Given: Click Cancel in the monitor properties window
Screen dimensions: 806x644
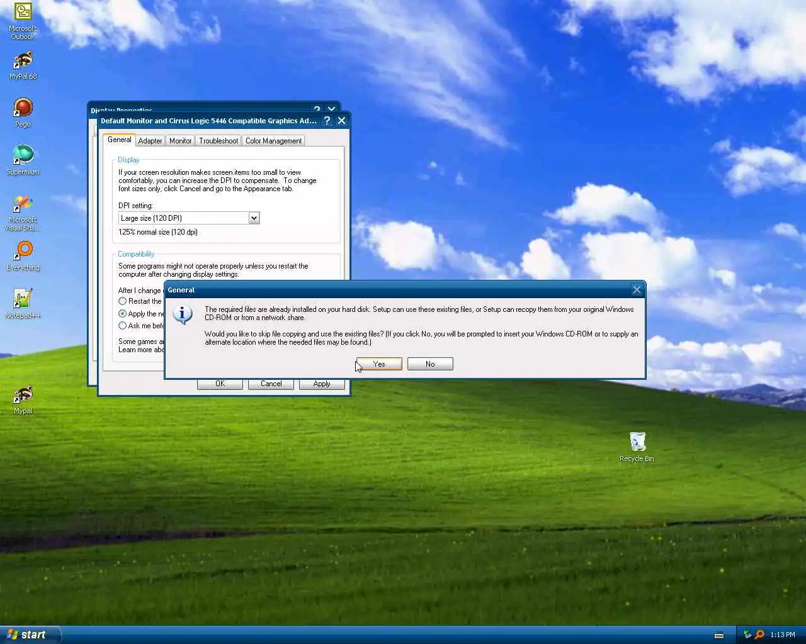Looking at the screenshot, I should pos(271,384).
